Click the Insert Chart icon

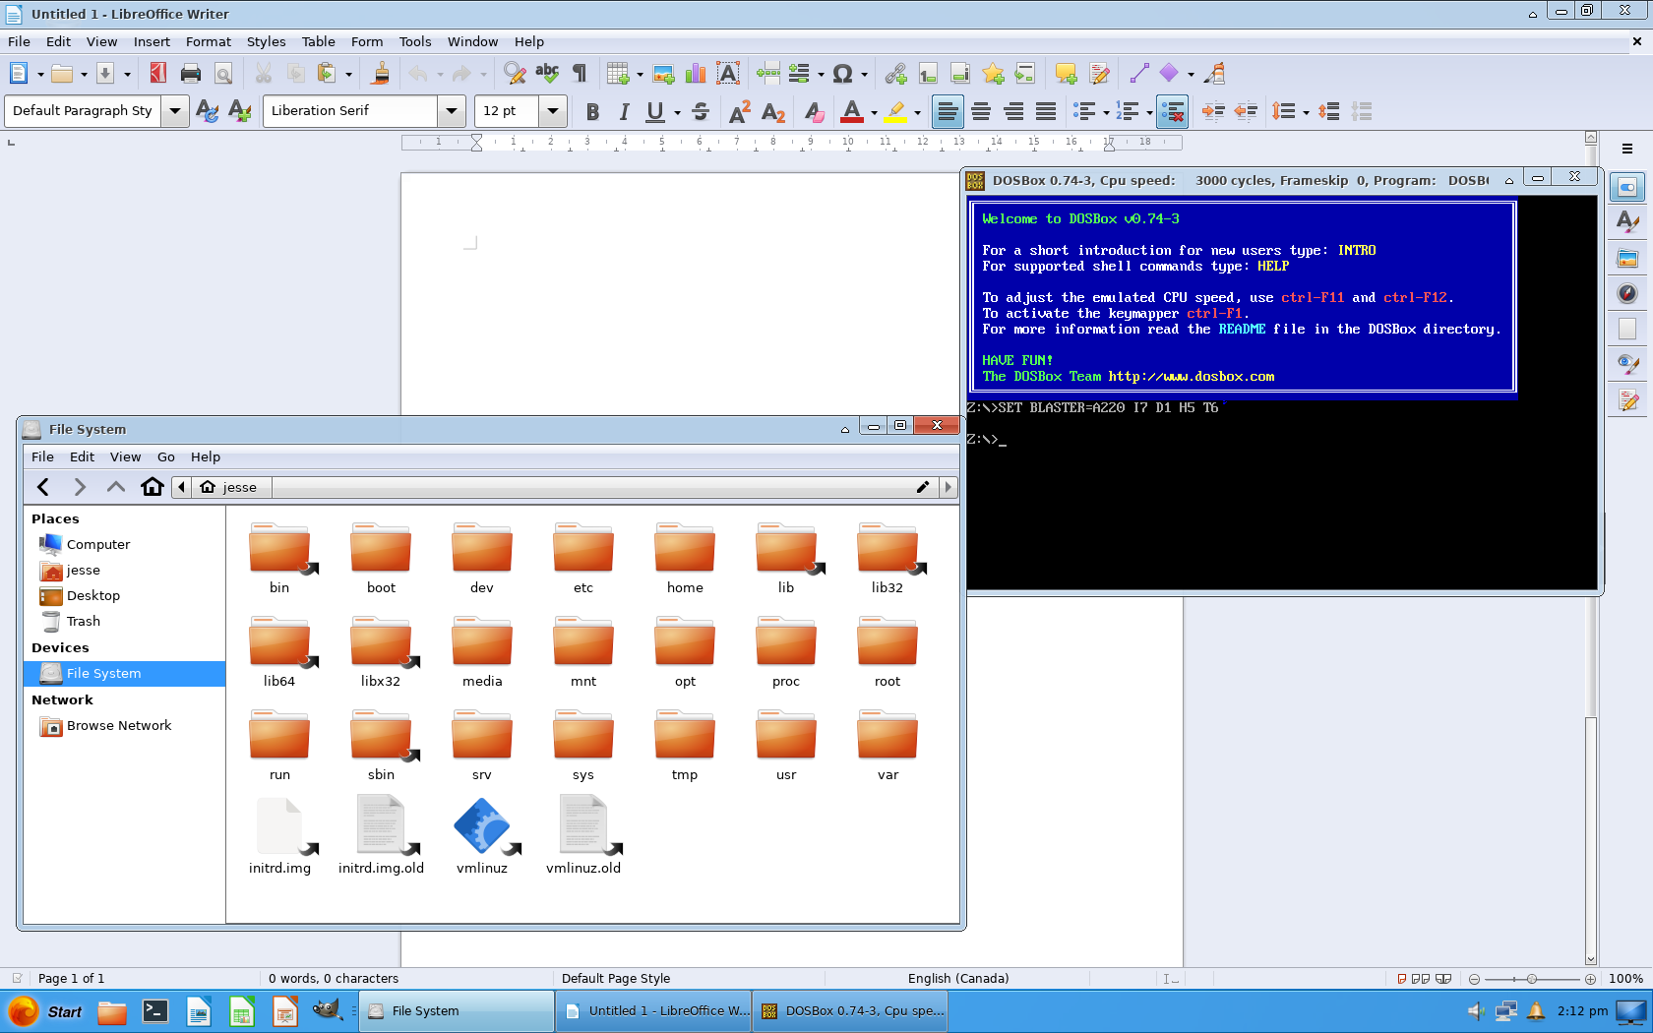click(696, 74)
